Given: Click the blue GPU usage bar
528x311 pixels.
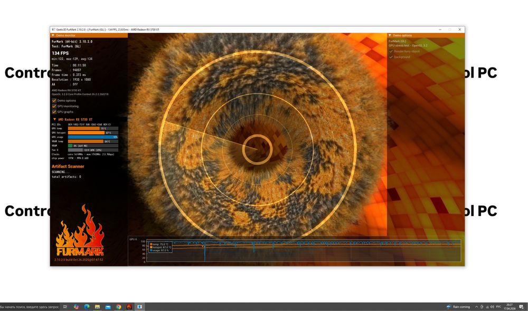Looking at the screenshot, I should (x=93, y=137).
